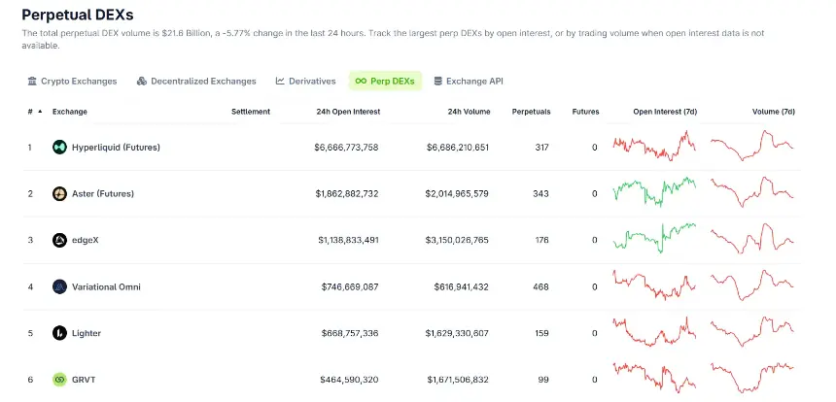This screenshot has width=836, height=402.
Task: Sort table by 24h Open Interest header
Action: point(348,112)
